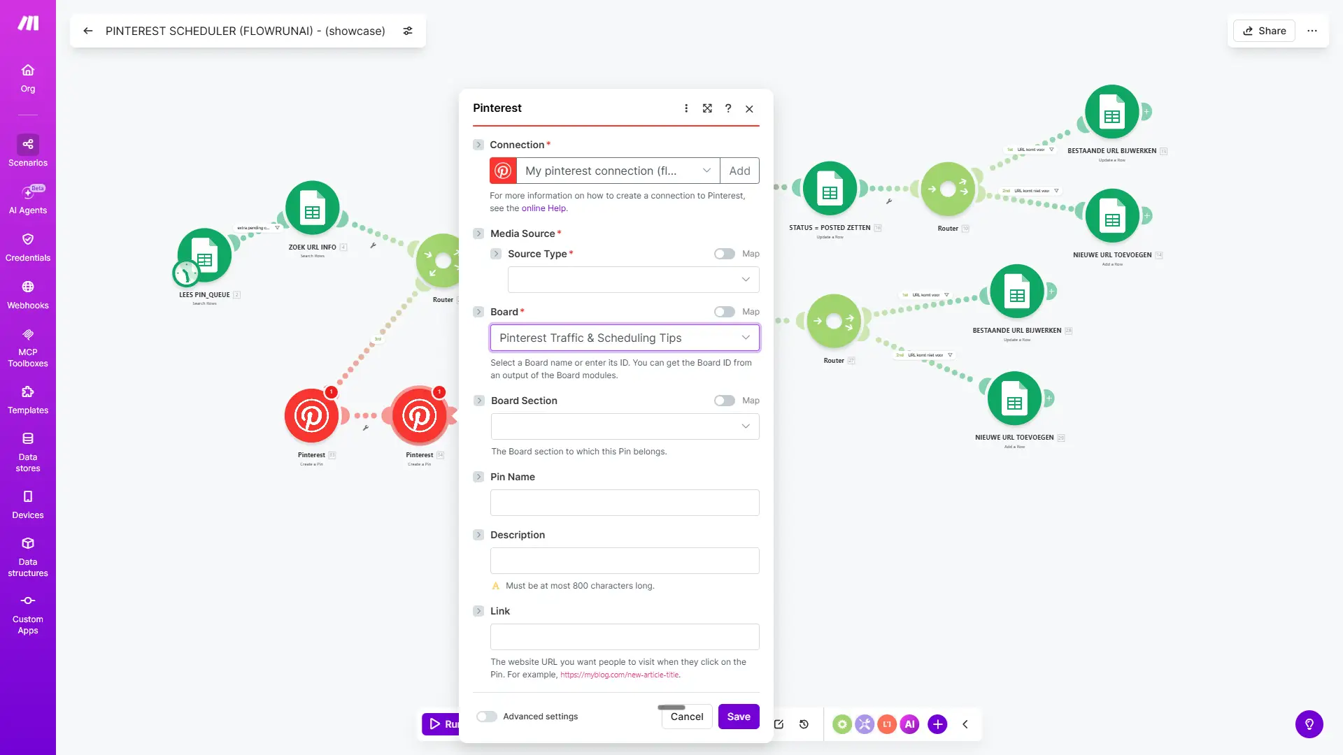Open Webhooks in sidebar
The width and height of the screenshot is (1343, 755).
click(28, 294)
